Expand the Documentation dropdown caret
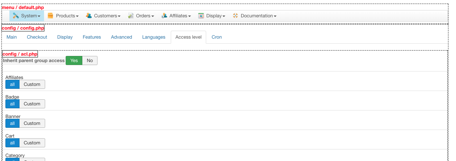 (275, 16)
